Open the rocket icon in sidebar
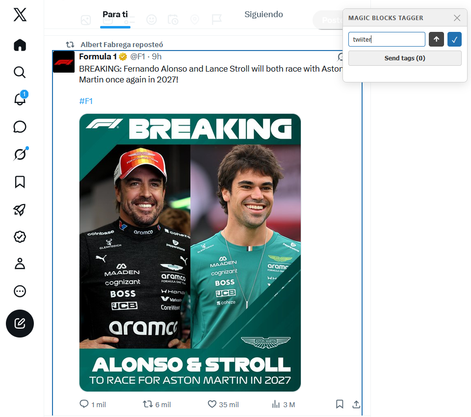The image size is (471, 417). coord(20,209)
